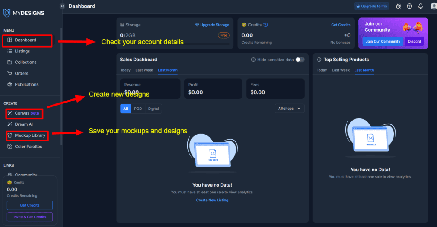The image size is (437, 227).
Task: Click the bug report icon
Action: tap(398, 6)
